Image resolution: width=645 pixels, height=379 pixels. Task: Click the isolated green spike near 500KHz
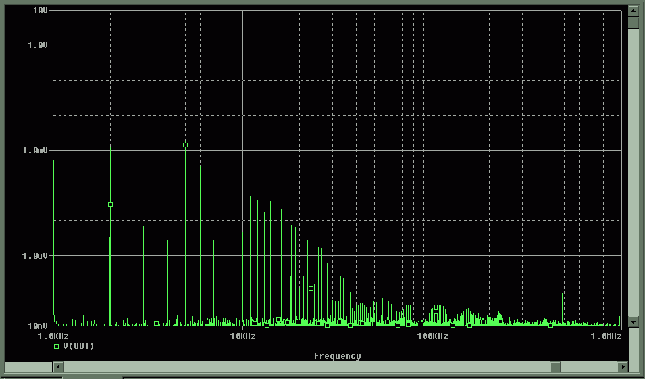[562, 306]
